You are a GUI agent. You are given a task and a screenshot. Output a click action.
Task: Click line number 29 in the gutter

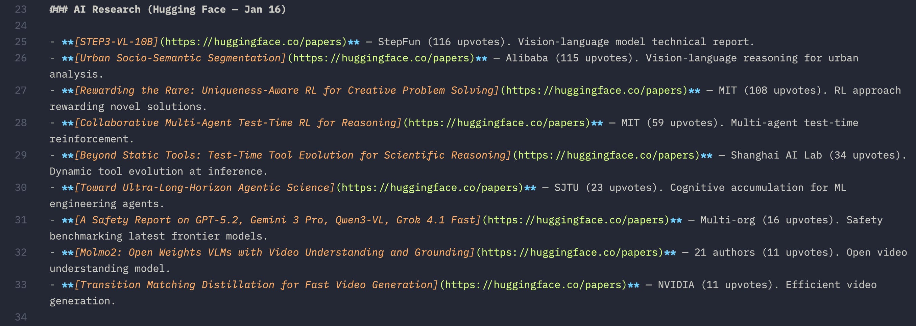21,155
